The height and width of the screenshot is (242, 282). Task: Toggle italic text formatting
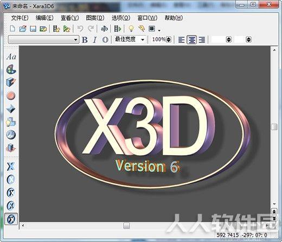tap(95, 40)
